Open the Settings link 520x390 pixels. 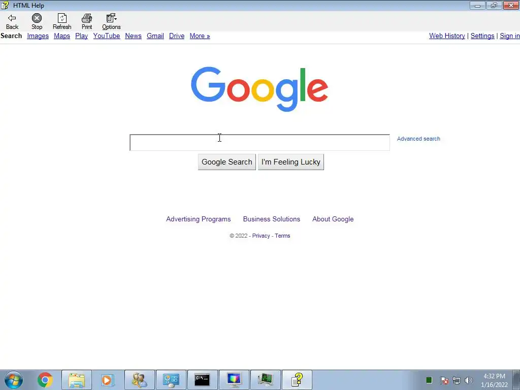(x=482, y=36)
